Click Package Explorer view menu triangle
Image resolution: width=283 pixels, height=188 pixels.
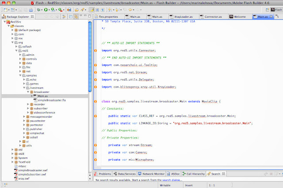pyautogui.click(x=81, y=15)
